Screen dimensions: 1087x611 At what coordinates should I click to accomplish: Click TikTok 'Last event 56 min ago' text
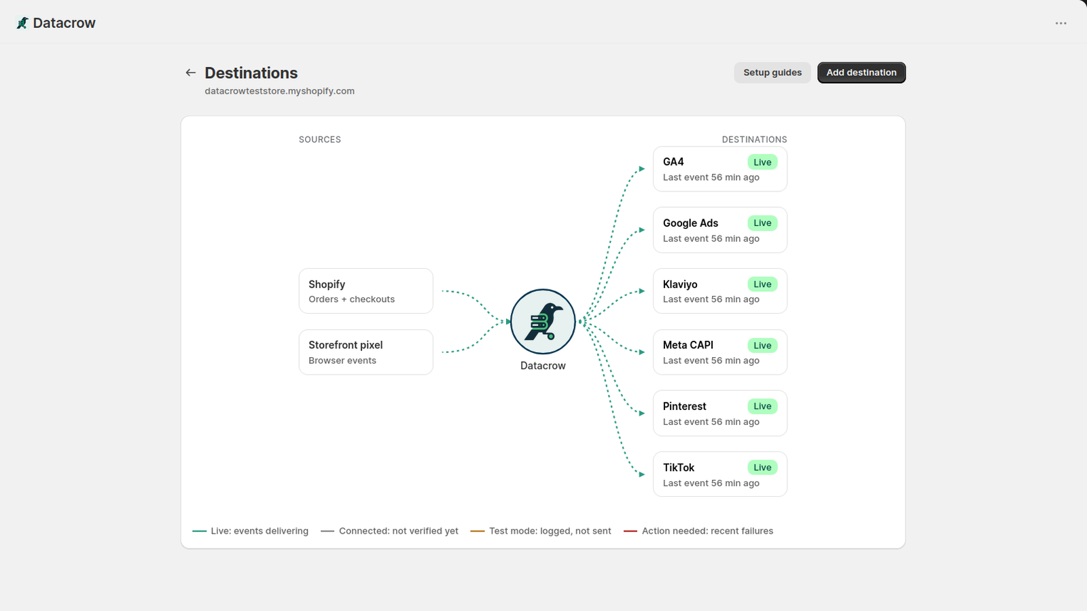point(711,483)
